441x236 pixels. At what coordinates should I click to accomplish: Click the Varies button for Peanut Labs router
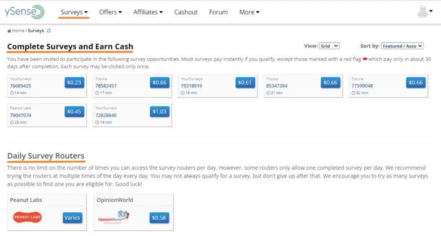pyautogui.click(x=72, y=218)
